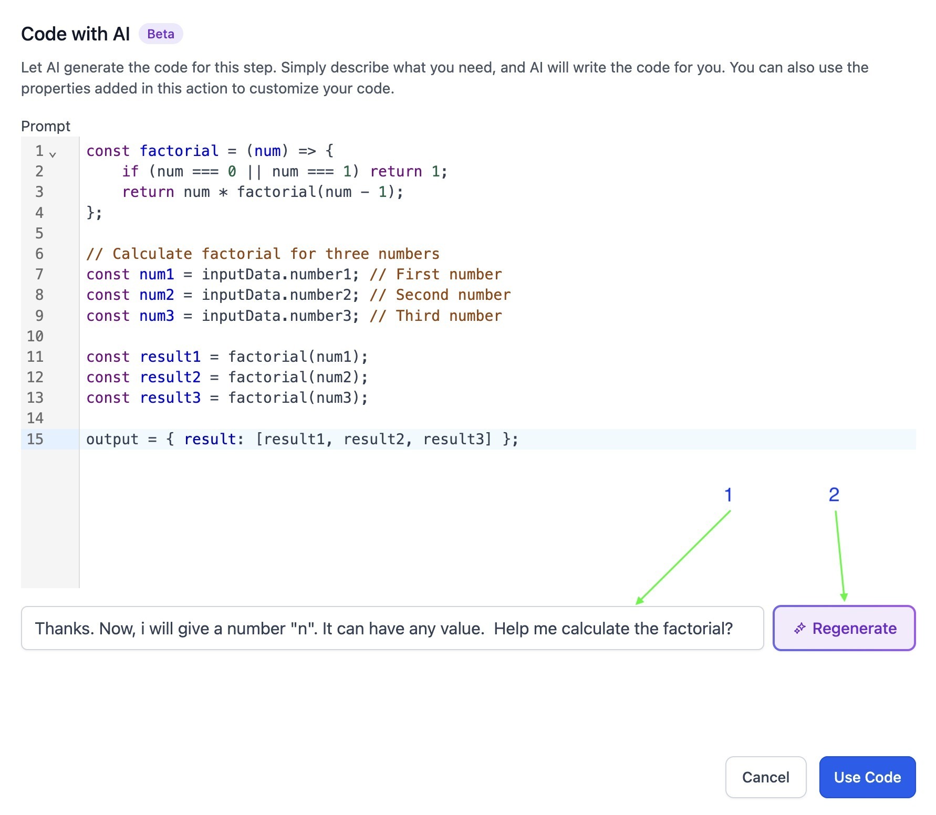Click the output result line of code
The width and height of the screenshot is (936, 815).
pos(302,439)
